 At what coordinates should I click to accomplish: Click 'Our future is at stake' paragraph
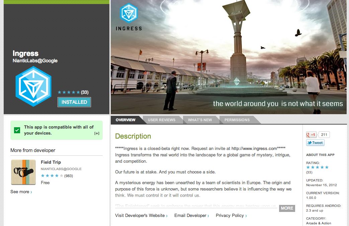click(165, 172)
